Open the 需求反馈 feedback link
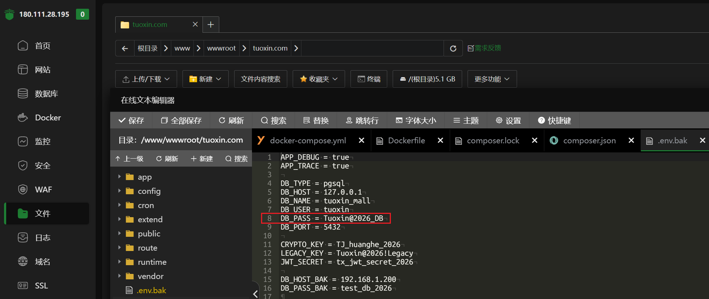The image size is (709, 299). (x=484, y=48)
